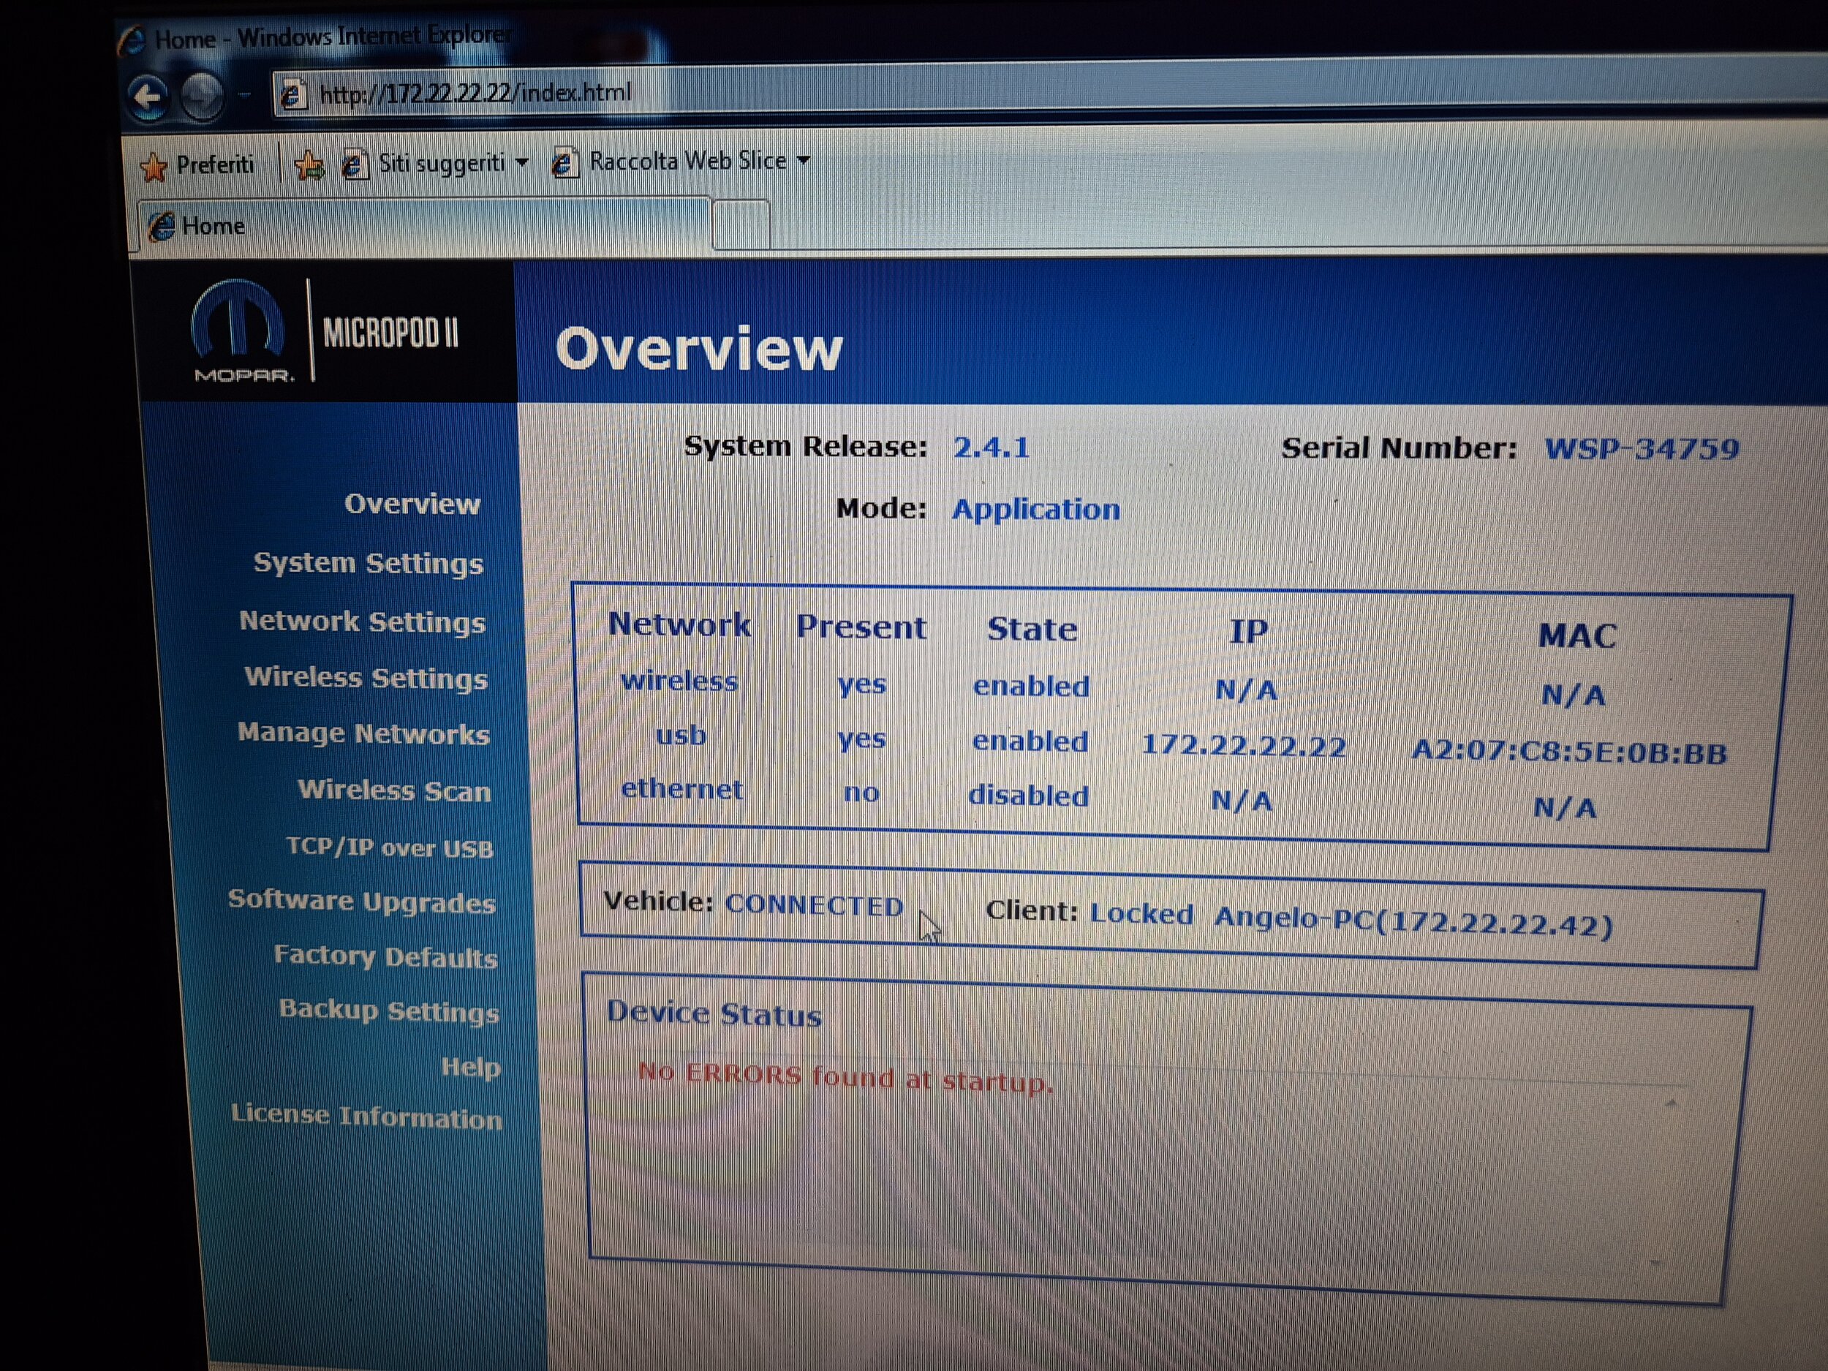The height and width of the screenshot is (1371, 1828).
Task: Click the page icon in the address bar
Action: click(292, 96)
